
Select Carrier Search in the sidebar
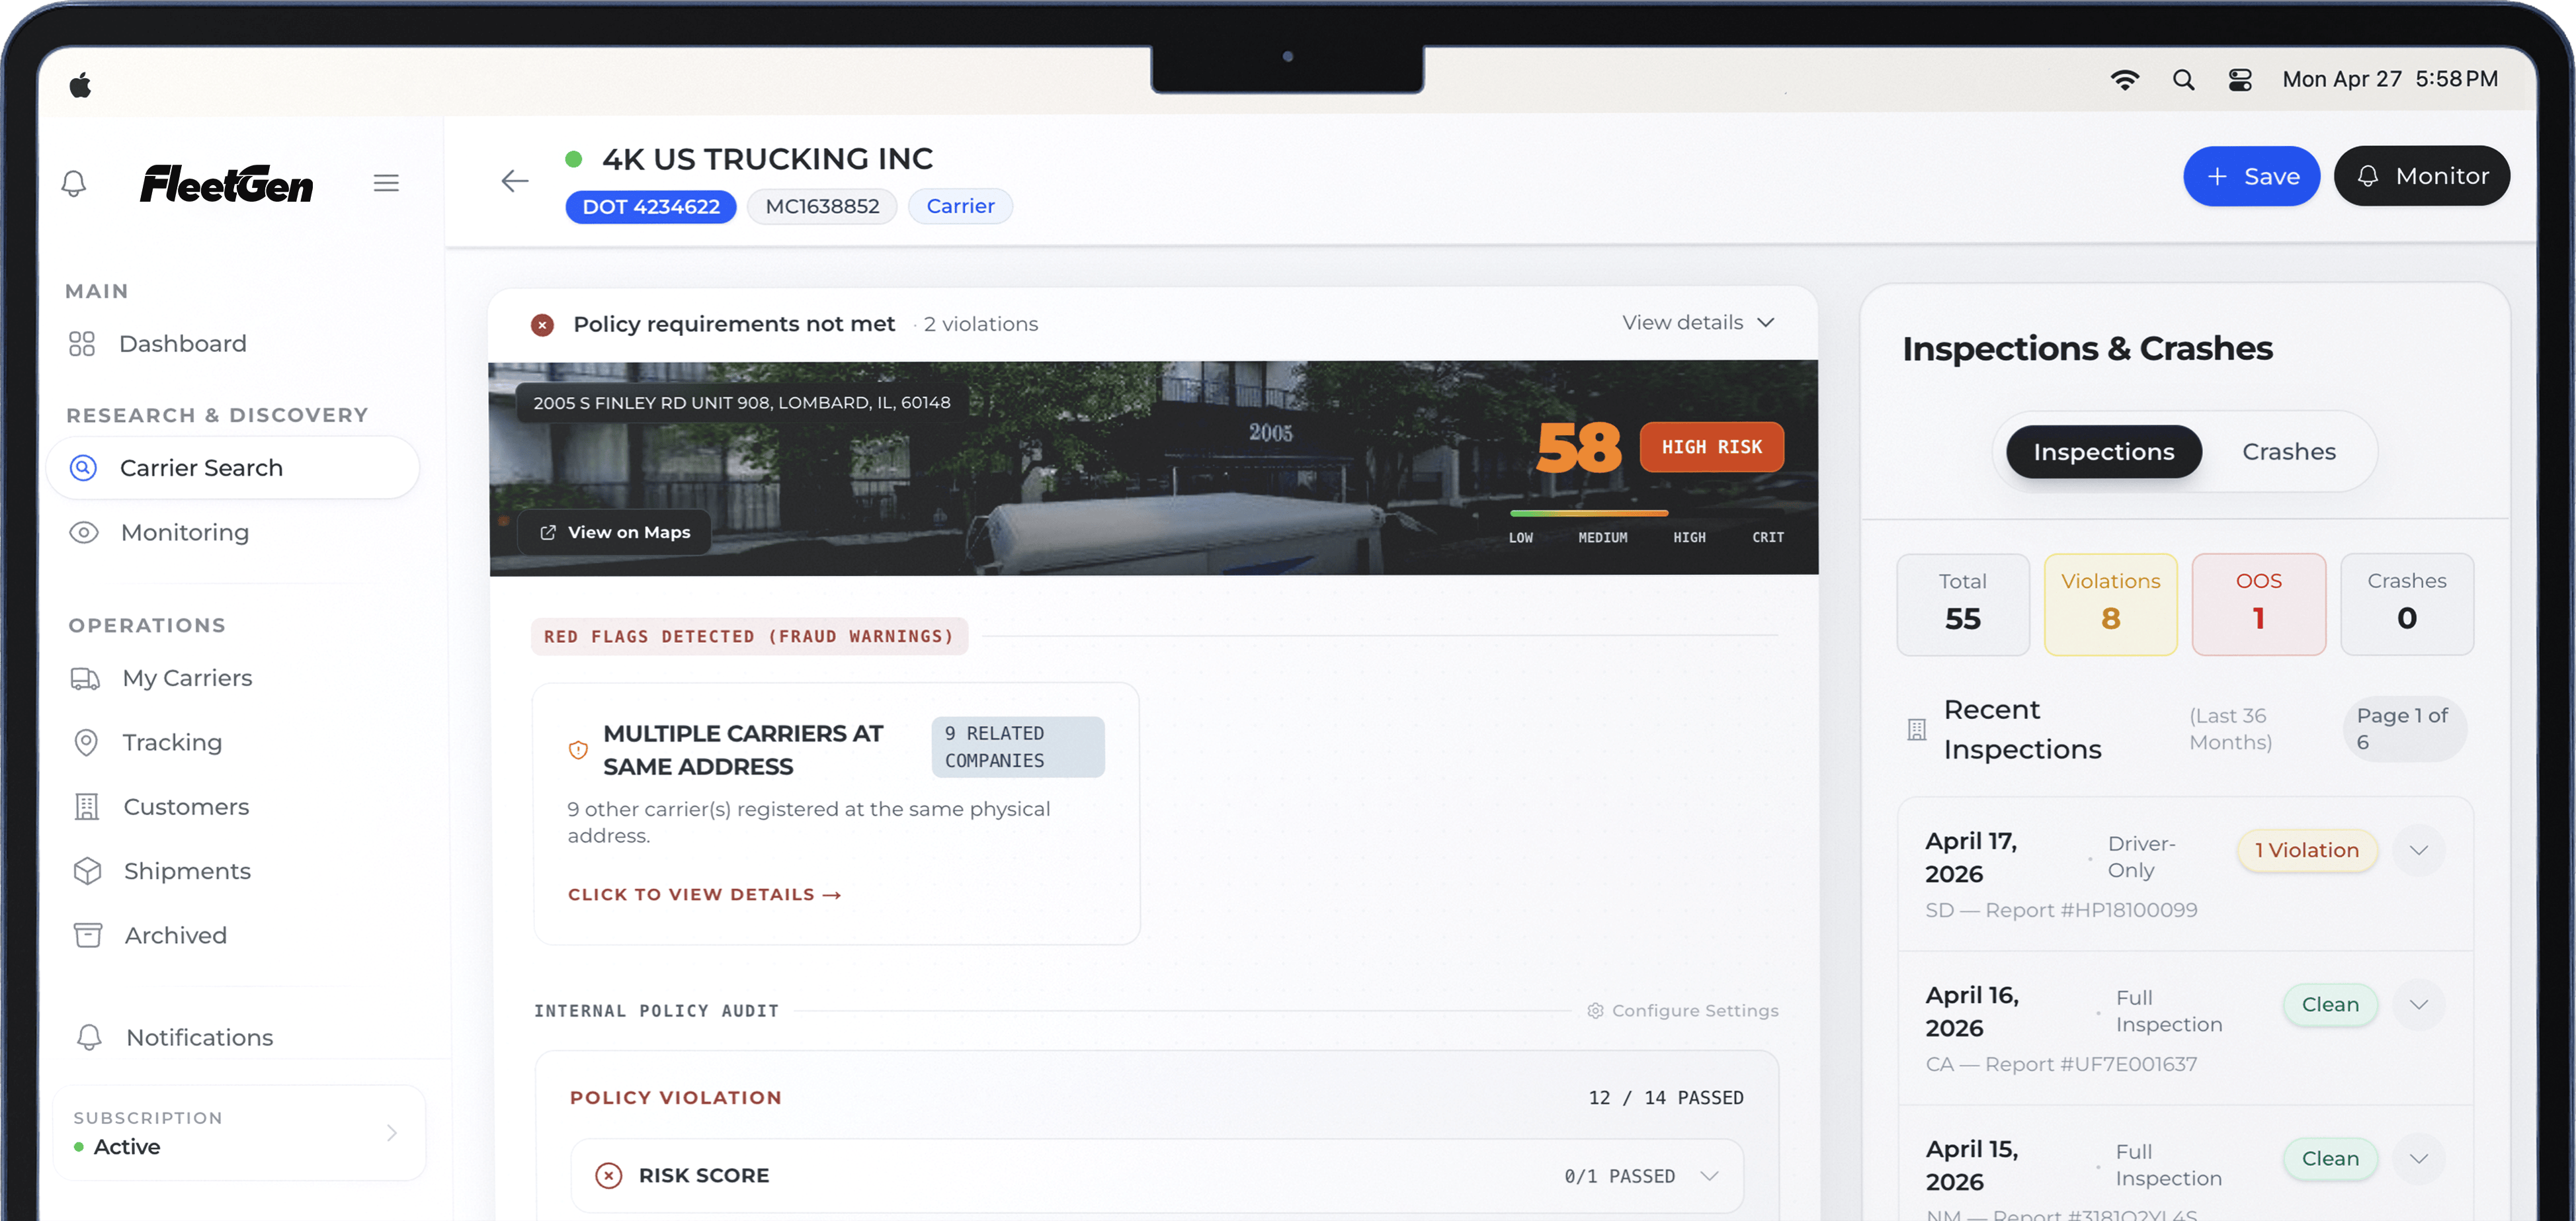pos(232,468)
